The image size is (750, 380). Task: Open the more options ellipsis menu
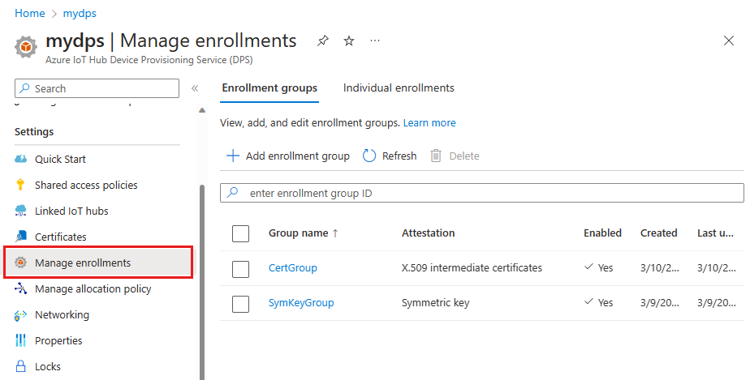(x=374, y=41)
